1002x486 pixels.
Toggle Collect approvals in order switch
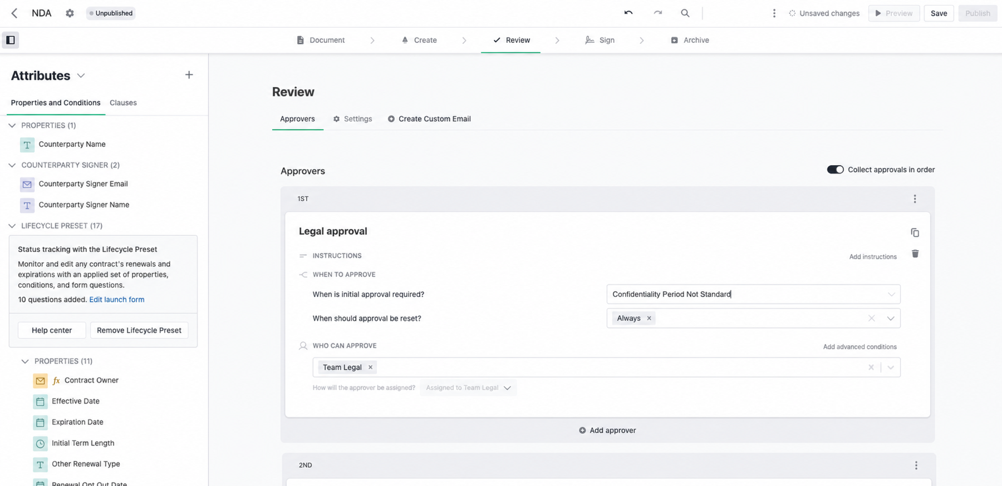[835, 170]
